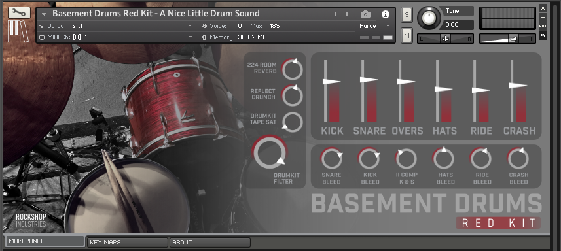Toggle the PV button

tap(543, 35)
